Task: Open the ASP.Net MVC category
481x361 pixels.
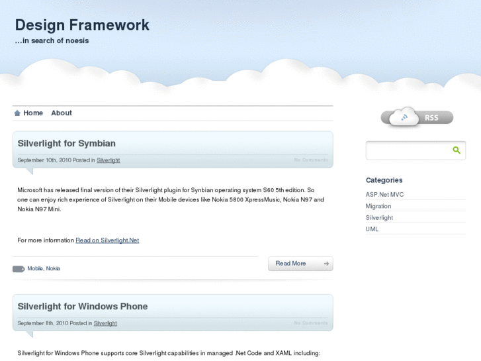Action: pos(384,195)
